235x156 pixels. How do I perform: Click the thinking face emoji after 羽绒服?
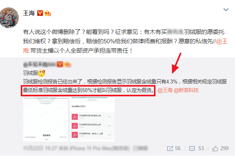[x=42, y=73]
